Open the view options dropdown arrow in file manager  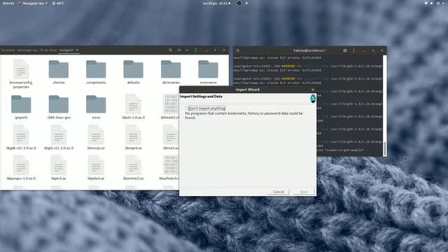click(x=187, y=50)
